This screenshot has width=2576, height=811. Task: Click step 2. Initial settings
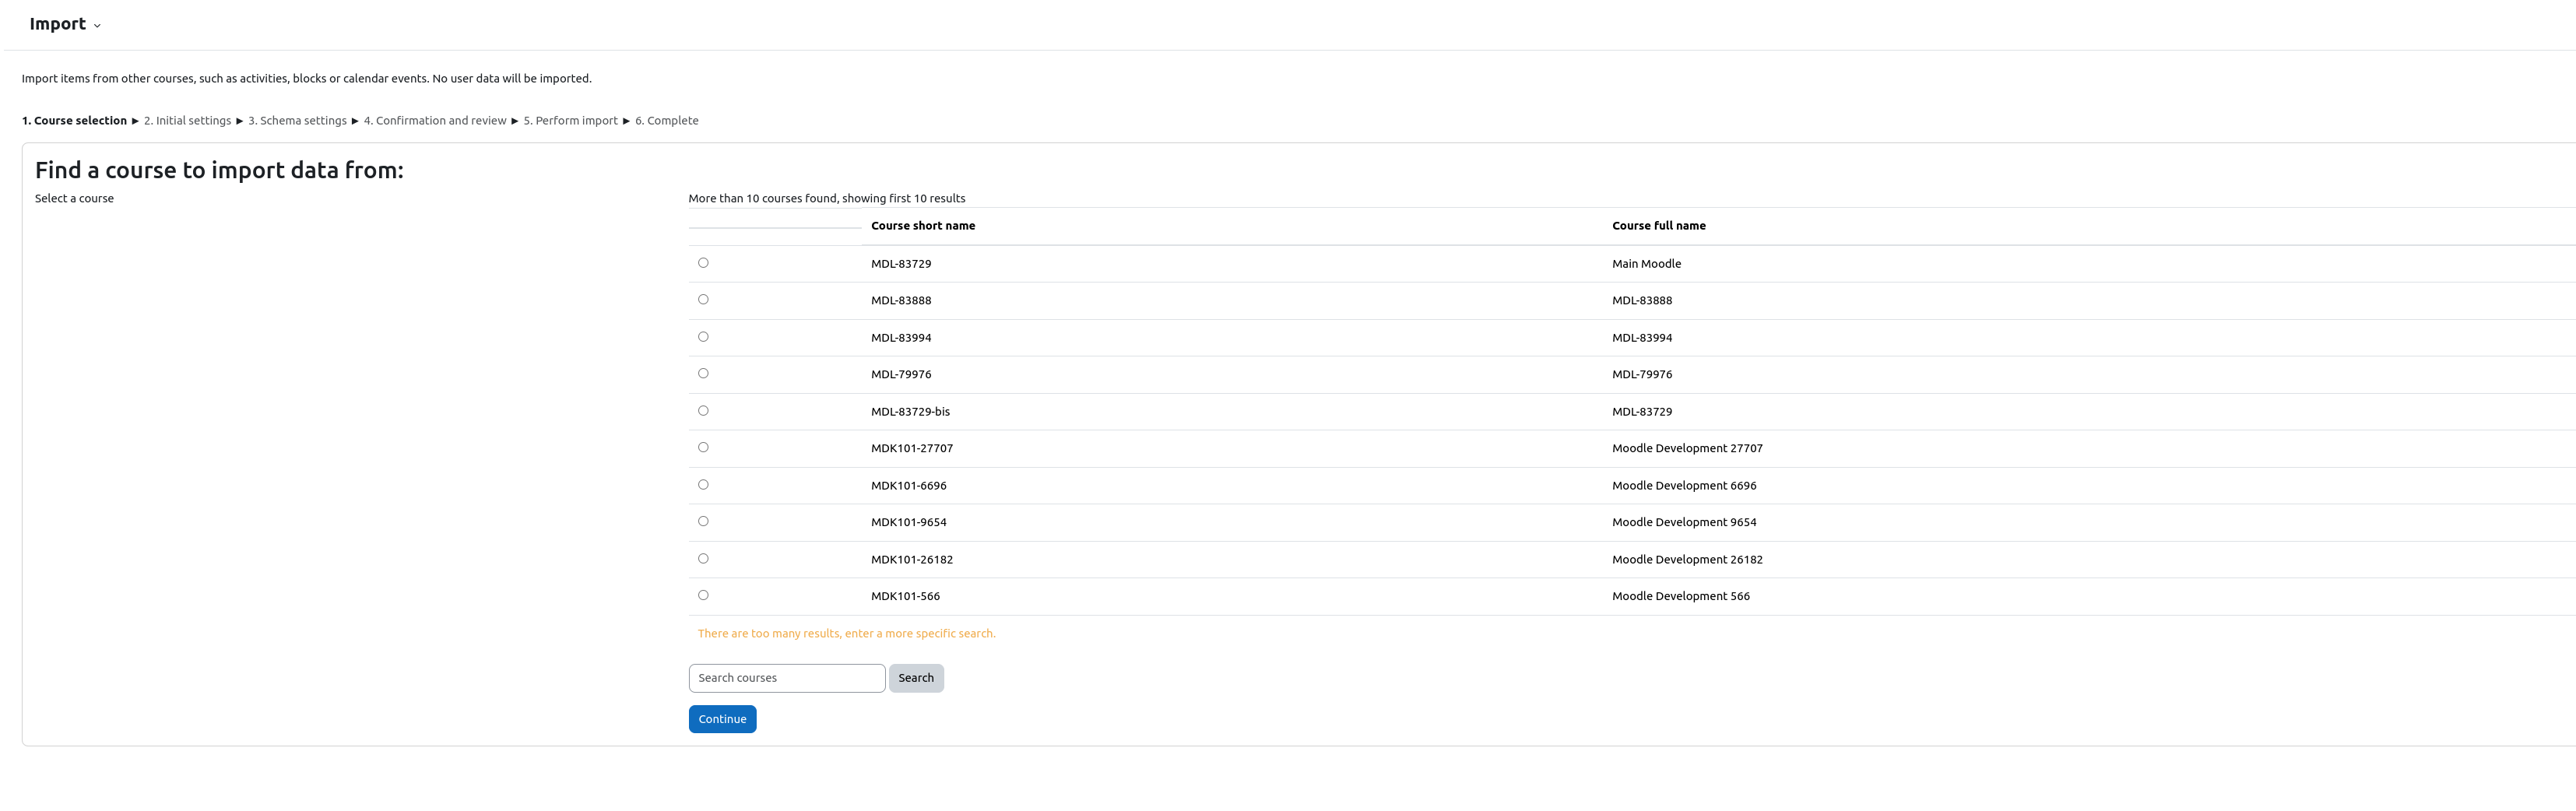pyautogui.click(x=187, y=121)
